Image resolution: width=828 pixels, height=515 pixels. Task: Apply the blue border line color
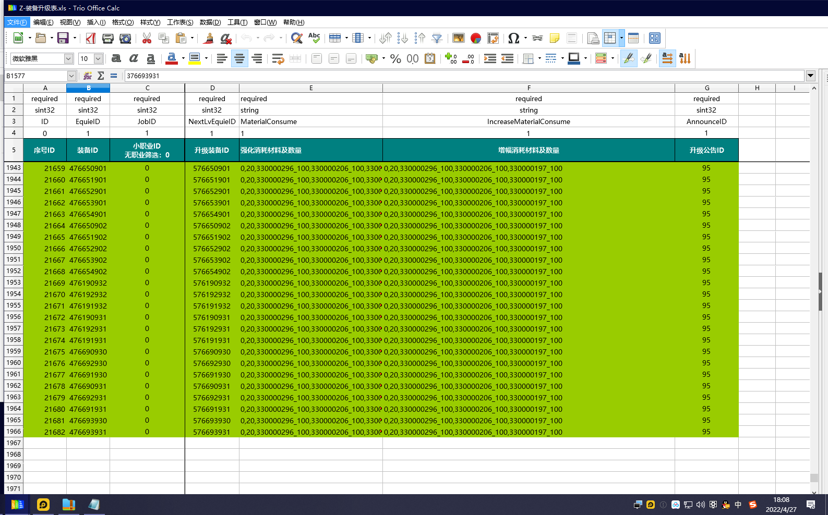pyautogui.click(x=574, y=58)
